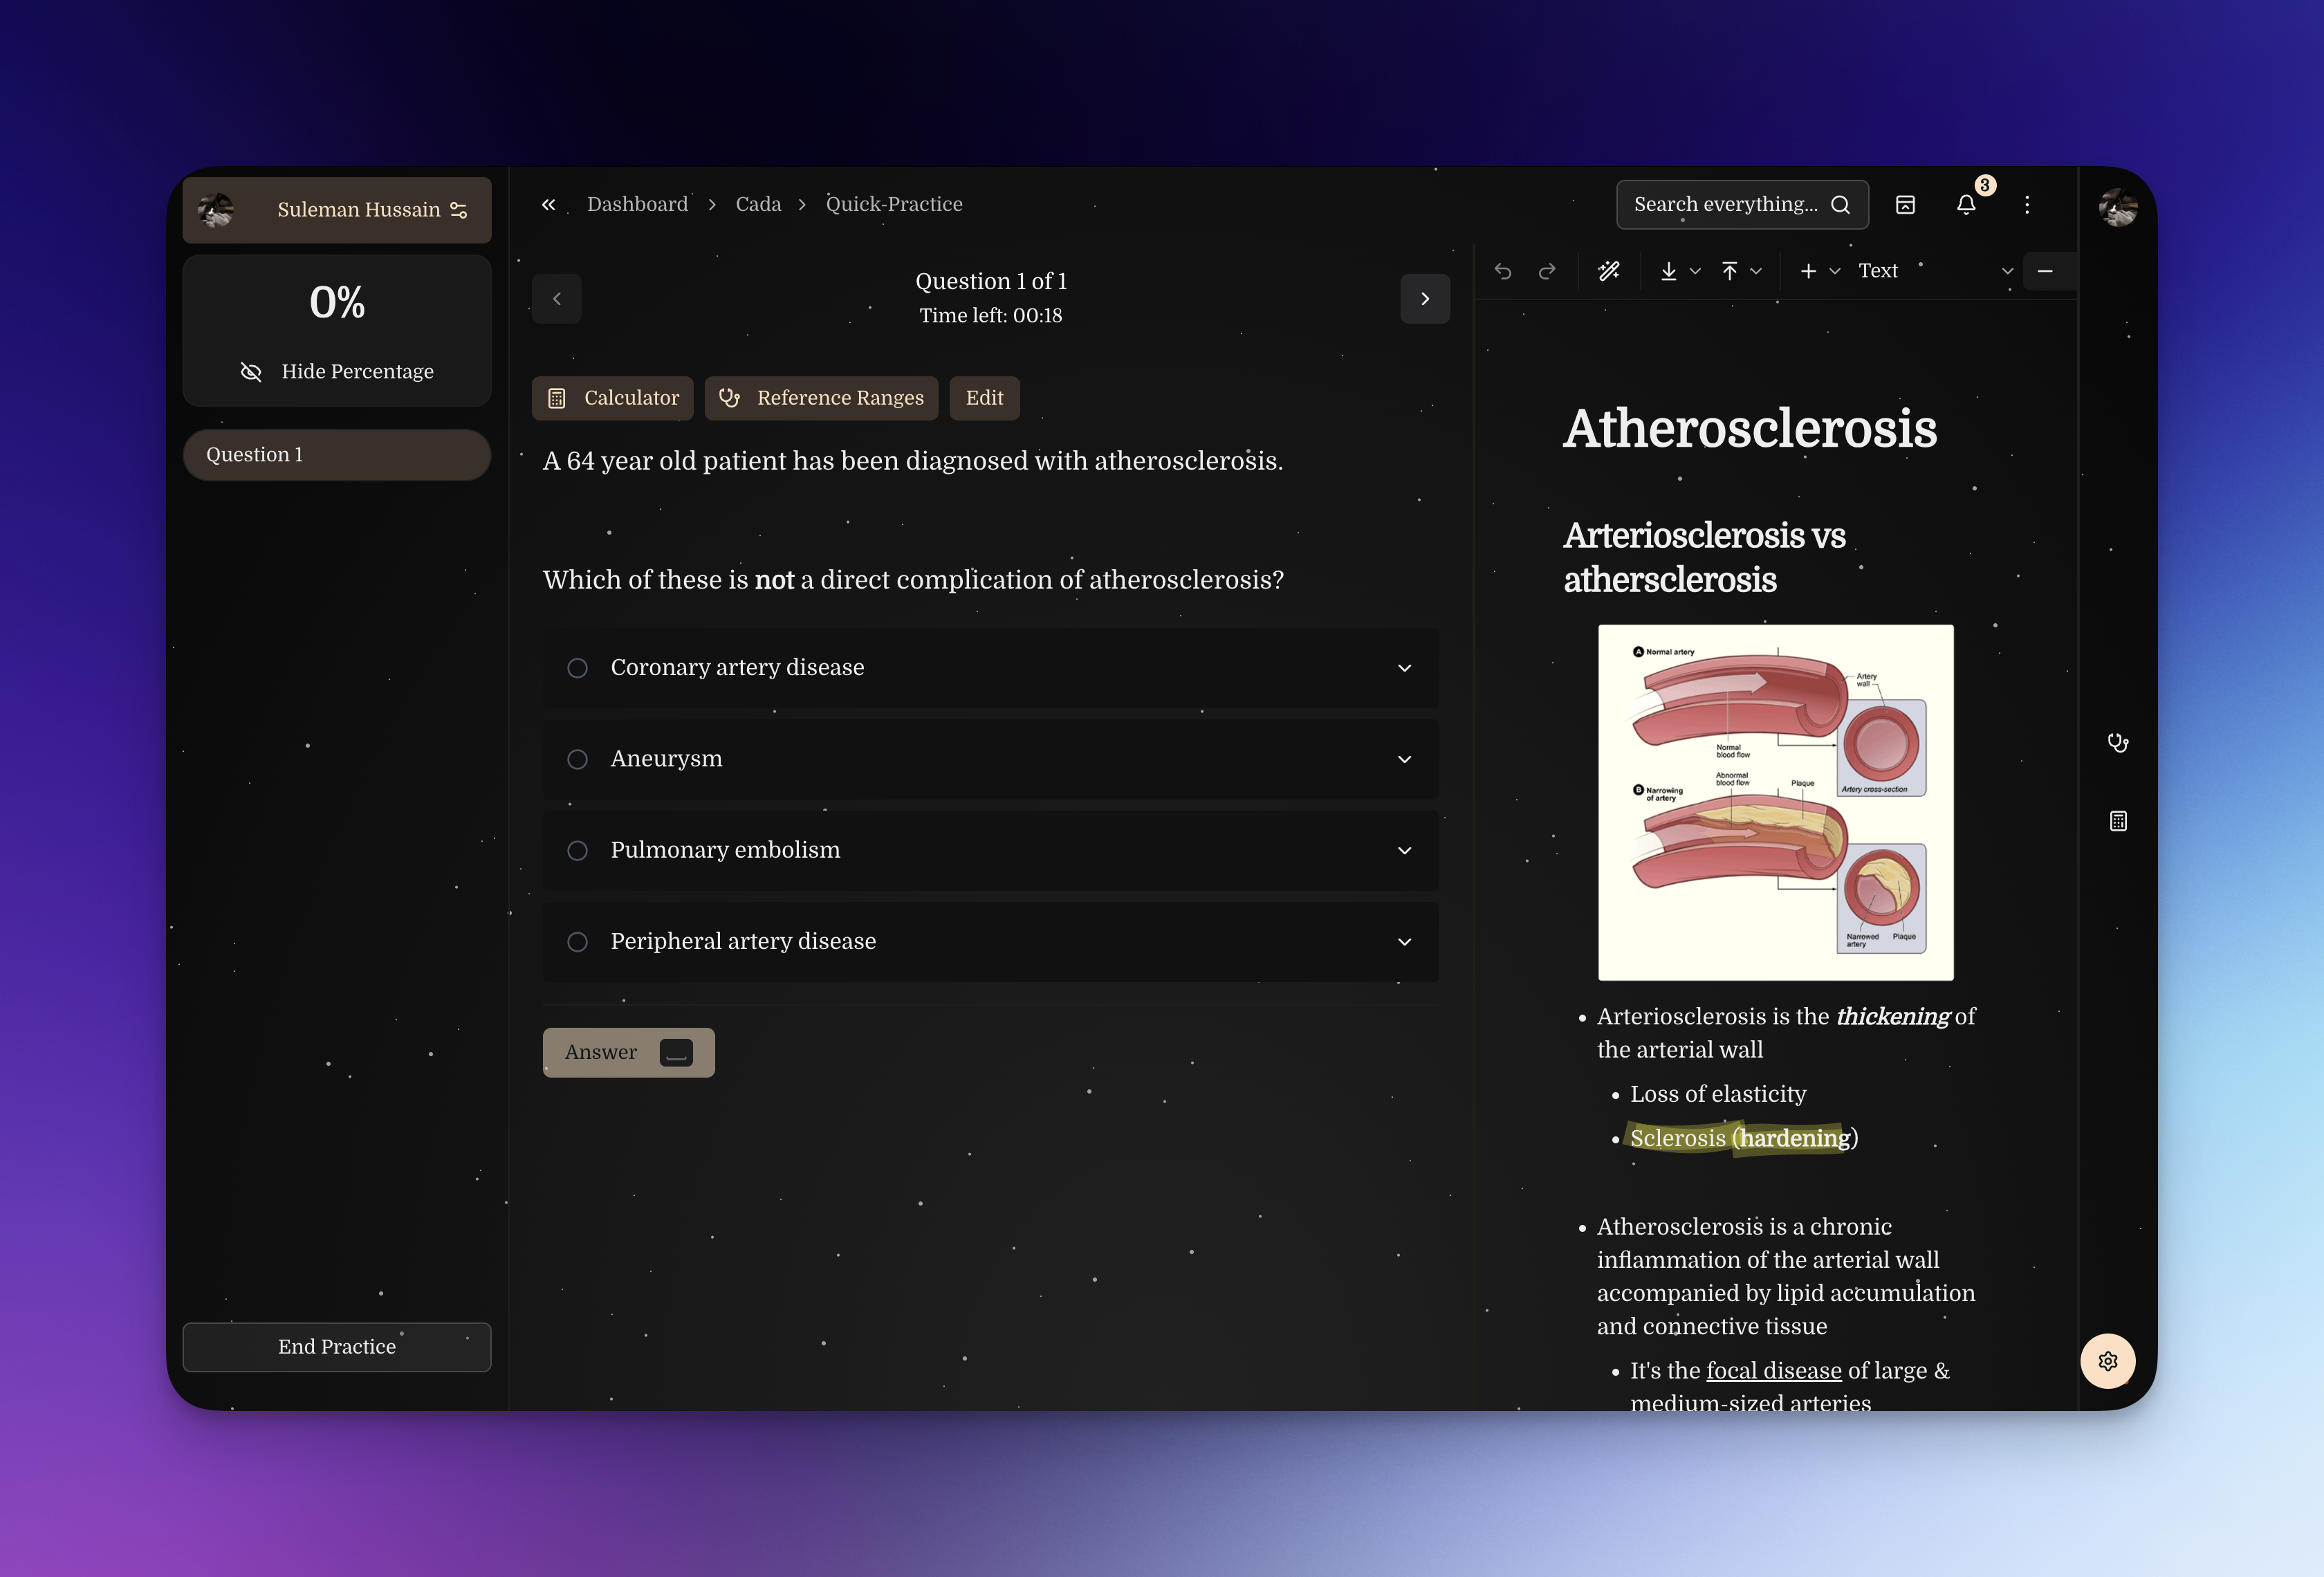This screenshot has height=1577, width=2324.
Task: Go to the Dashboard breadcrumb
Action: (x=637, y=204)
